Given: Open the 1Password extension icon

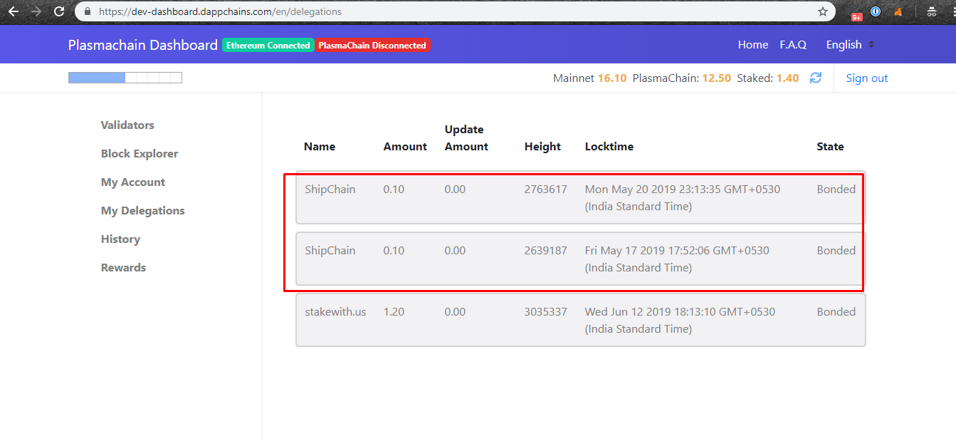Looking at the screenshot, I should pos(875,11).
